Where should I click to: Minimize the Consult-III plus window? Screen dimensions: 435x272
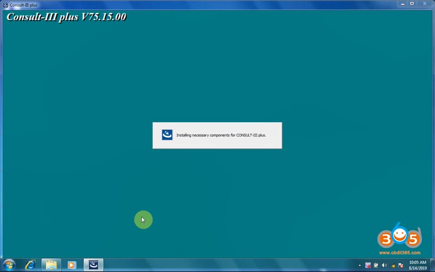coord(402,4)
